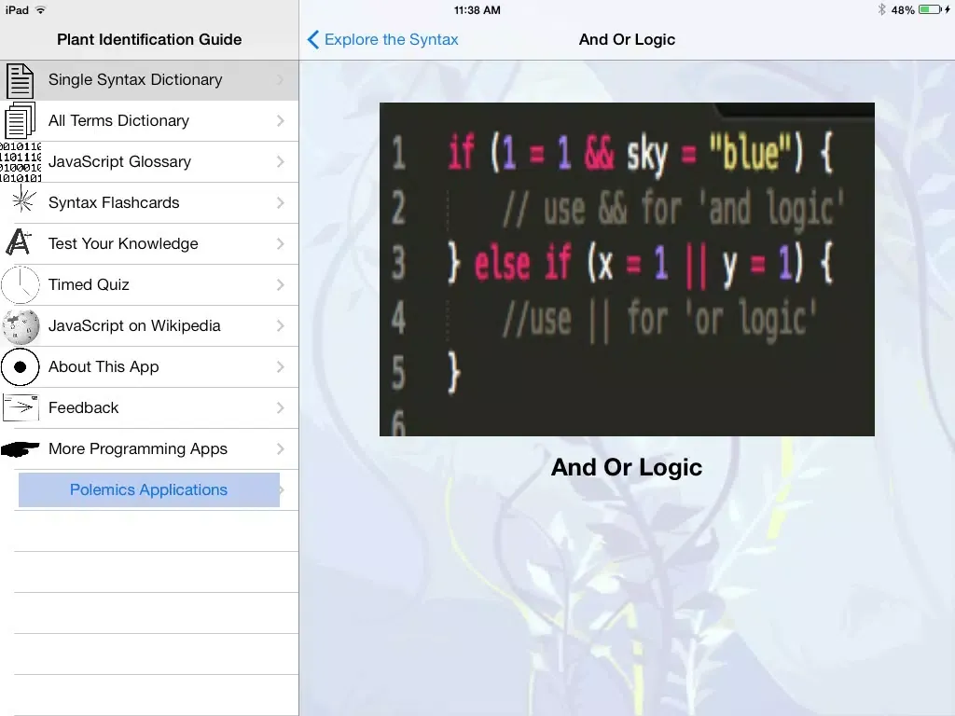Tap the And Or Logic code image

[x=626, y=268]
